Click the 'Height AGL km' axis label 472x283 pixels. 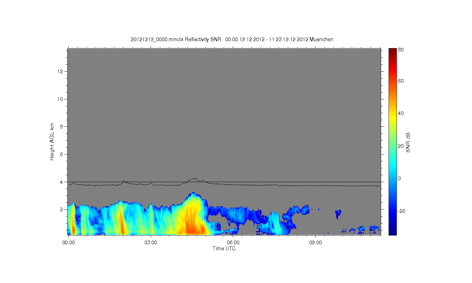52,141
